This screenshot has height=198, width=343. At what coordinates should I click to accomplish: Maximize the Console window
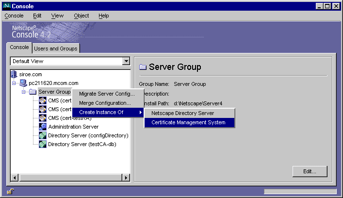pos(327,6)
